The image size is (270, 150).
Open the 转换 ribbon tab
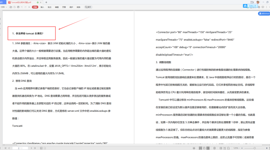[78, 7]
